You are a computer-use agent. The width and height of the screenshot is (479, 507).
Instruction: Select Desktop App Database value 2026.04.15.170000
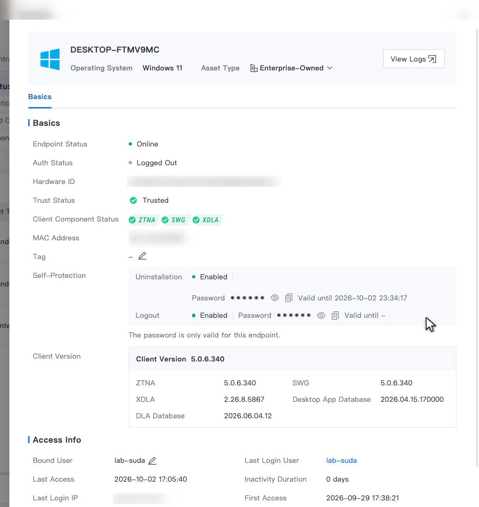(412, 399)
